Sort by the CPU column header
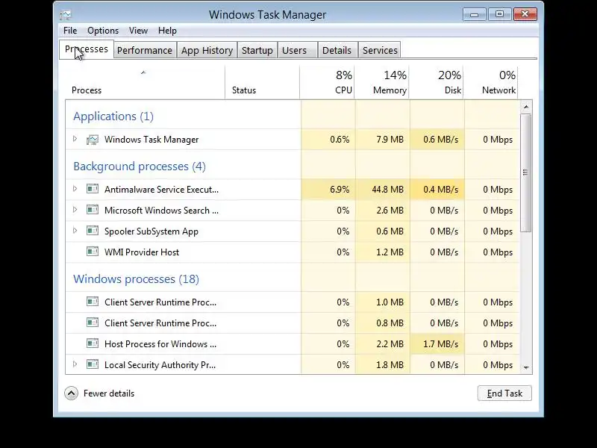The image size is (597, 448). (x=328, y=82)
